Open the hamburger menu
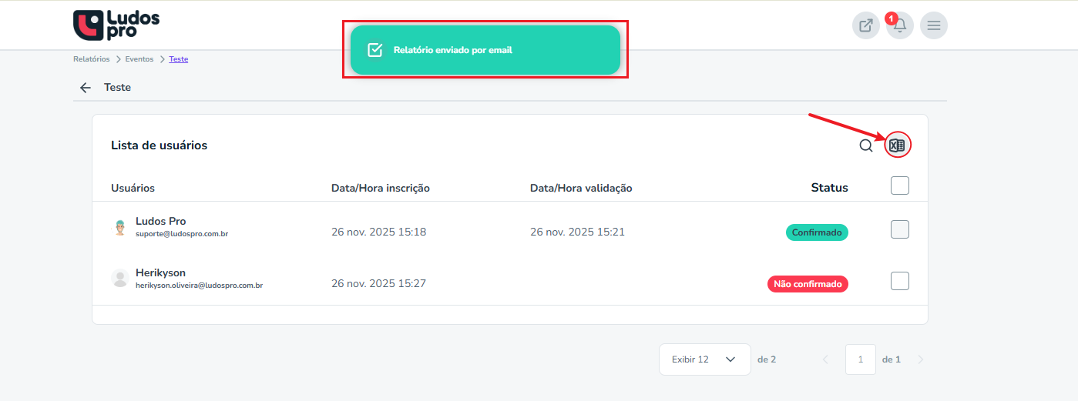Viewport: 1078px width, 401px height. point(934,25)
